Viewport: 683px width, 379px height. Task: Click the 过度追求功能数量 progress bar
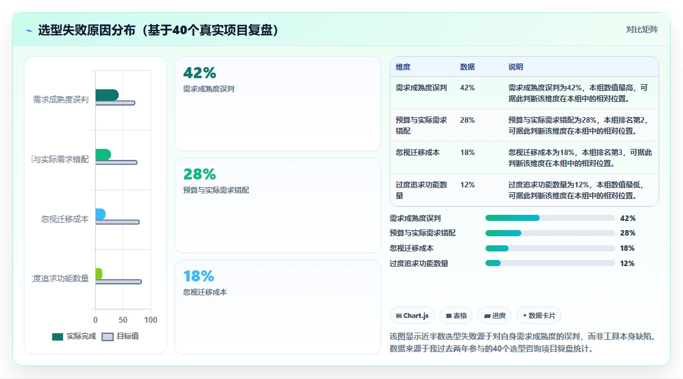pos(549,264)
